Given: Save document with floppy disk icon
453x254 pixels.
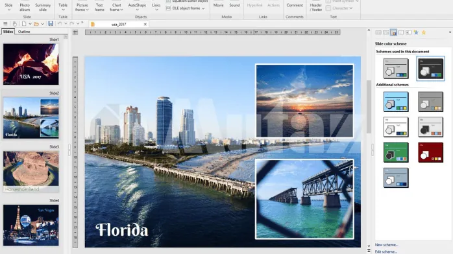Looking at the screenshot, I should coord(51,23).
